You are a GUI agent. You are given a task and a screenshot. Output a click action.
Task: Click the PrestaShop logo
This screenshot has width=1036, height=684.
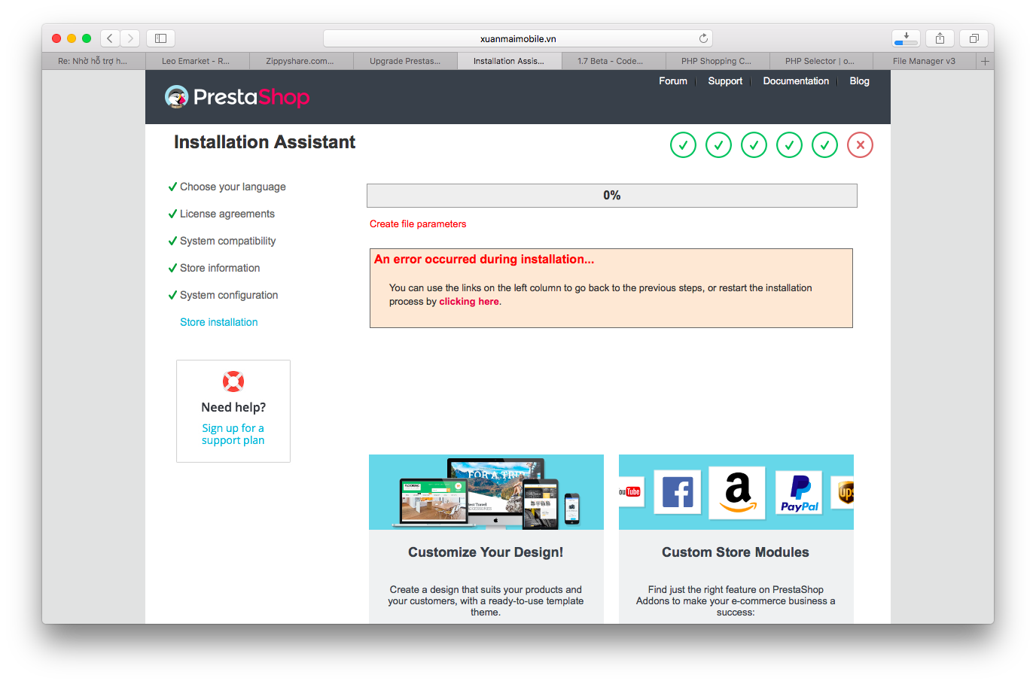click(x=237, y=97)
